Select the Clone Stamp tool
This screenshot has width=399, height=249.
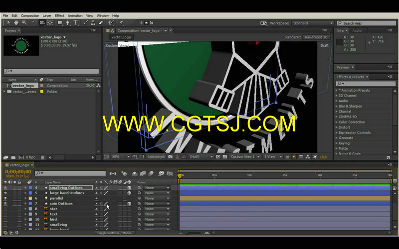(x=93, y=23)
